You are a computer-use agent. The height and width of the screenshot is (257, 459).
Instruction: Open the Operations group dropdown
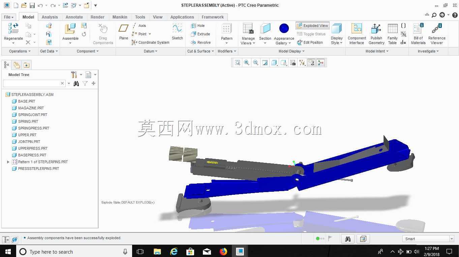pos(20,51)
